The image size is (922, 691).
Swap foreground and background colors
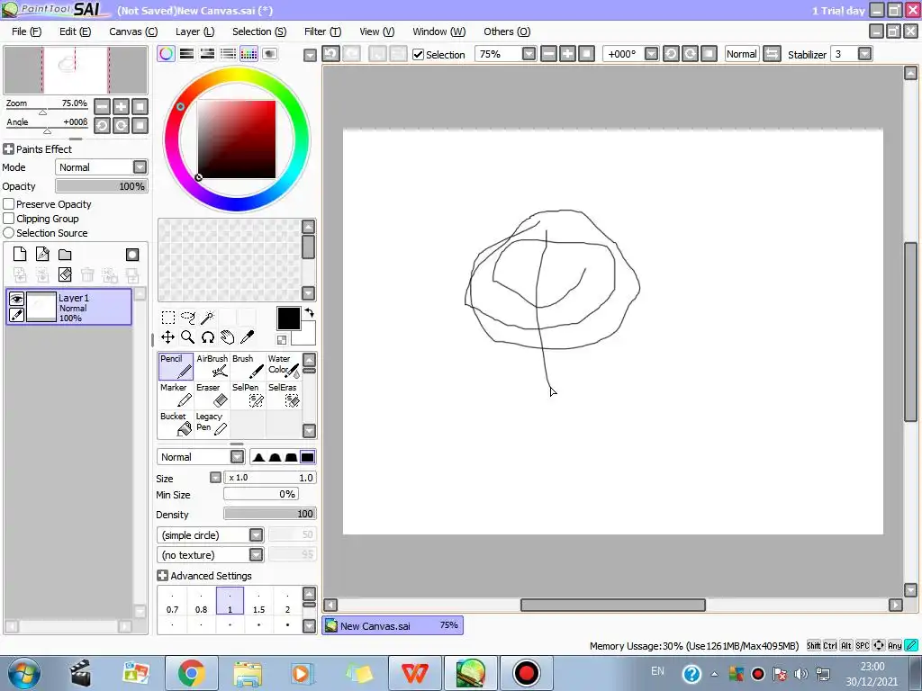click(310, 313)
